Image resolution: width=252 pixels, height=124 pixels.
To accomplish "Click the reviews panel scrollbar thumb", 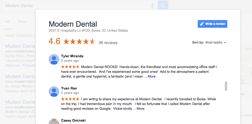I will click(226, 86).
